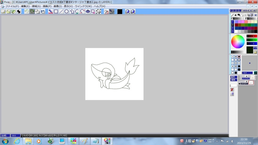Select the LAYER1 thumbnail in layer panel
The width and height of the screenshot is (258, 145).
251,83
